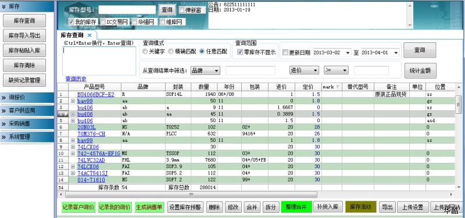The image size is (465, 218).
Task: Sort by mark column header
Action: [331, 87]
